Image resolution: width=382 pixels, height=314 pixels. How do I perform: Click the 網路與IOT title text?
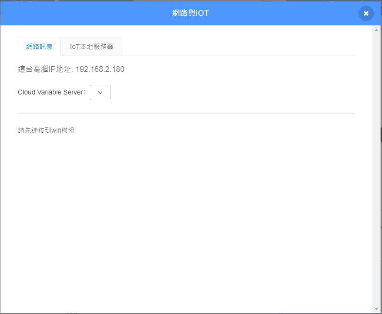pyautogui.click(x=191, y=13)
